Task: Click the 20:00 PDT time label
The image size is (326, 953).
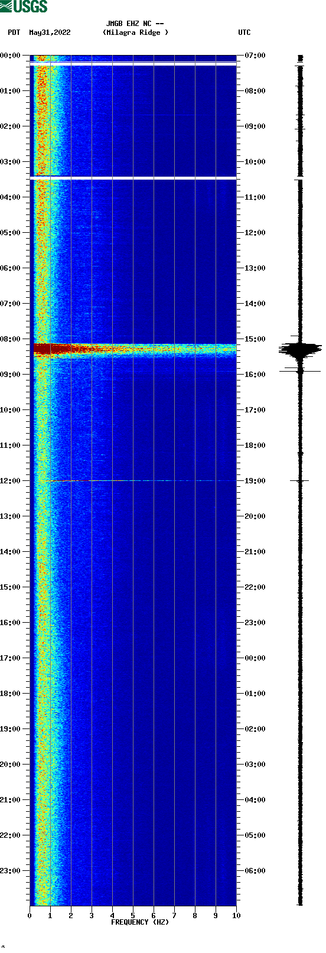Action: pos(10,765)
